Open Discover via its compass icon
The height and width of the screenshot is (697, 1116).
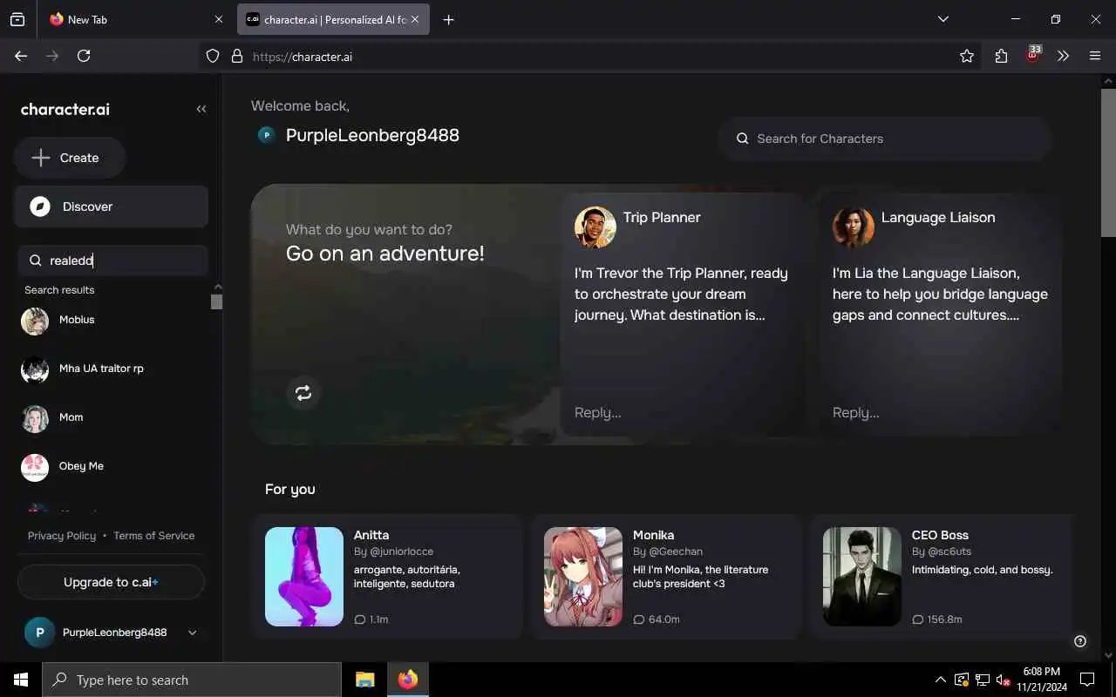[x=39, y=206]
